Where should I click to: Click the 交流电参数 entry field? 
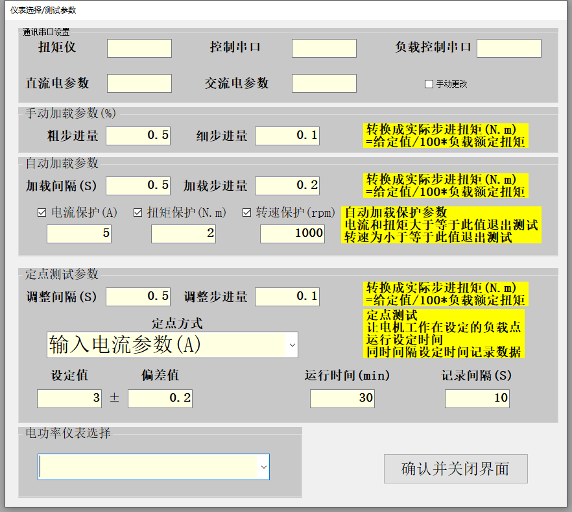tap(324, 82)
